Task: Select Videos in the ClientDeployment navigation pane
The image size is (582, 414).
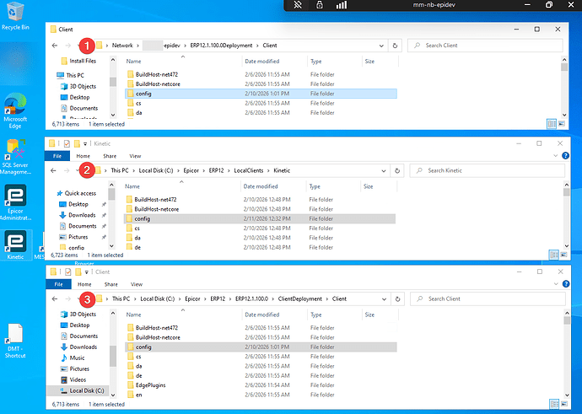Action: pos(78,380)
